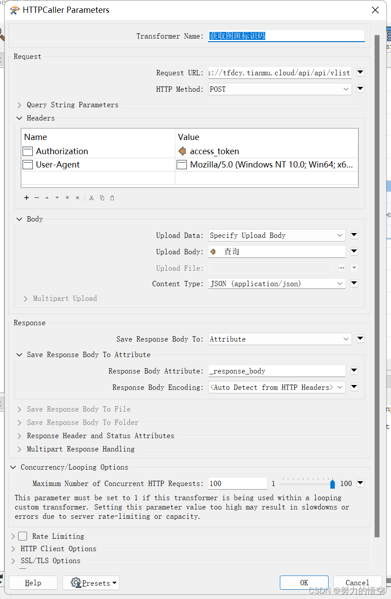Select the Authorization header name cell
Image resolution: width=391 pixels, height=599 pixels.
(98, 151)
